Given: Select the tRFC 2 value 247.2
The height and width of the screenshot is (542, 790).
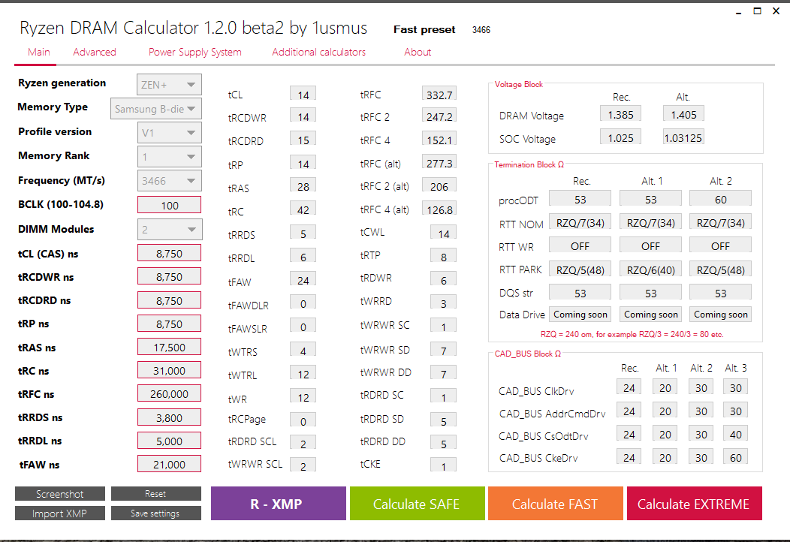Looking at the screenshot, I should click(439, 116).
